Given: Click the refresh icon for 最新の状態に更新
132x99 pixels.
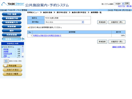Looking at the screenshot, I should click(x=6, y=61).
